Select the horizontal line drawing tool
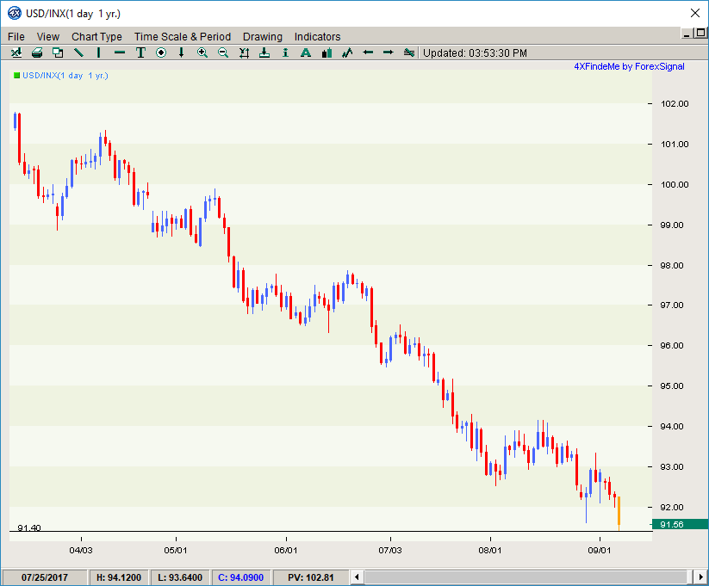This screenshot has width=709, height=586. pos(120,52)
